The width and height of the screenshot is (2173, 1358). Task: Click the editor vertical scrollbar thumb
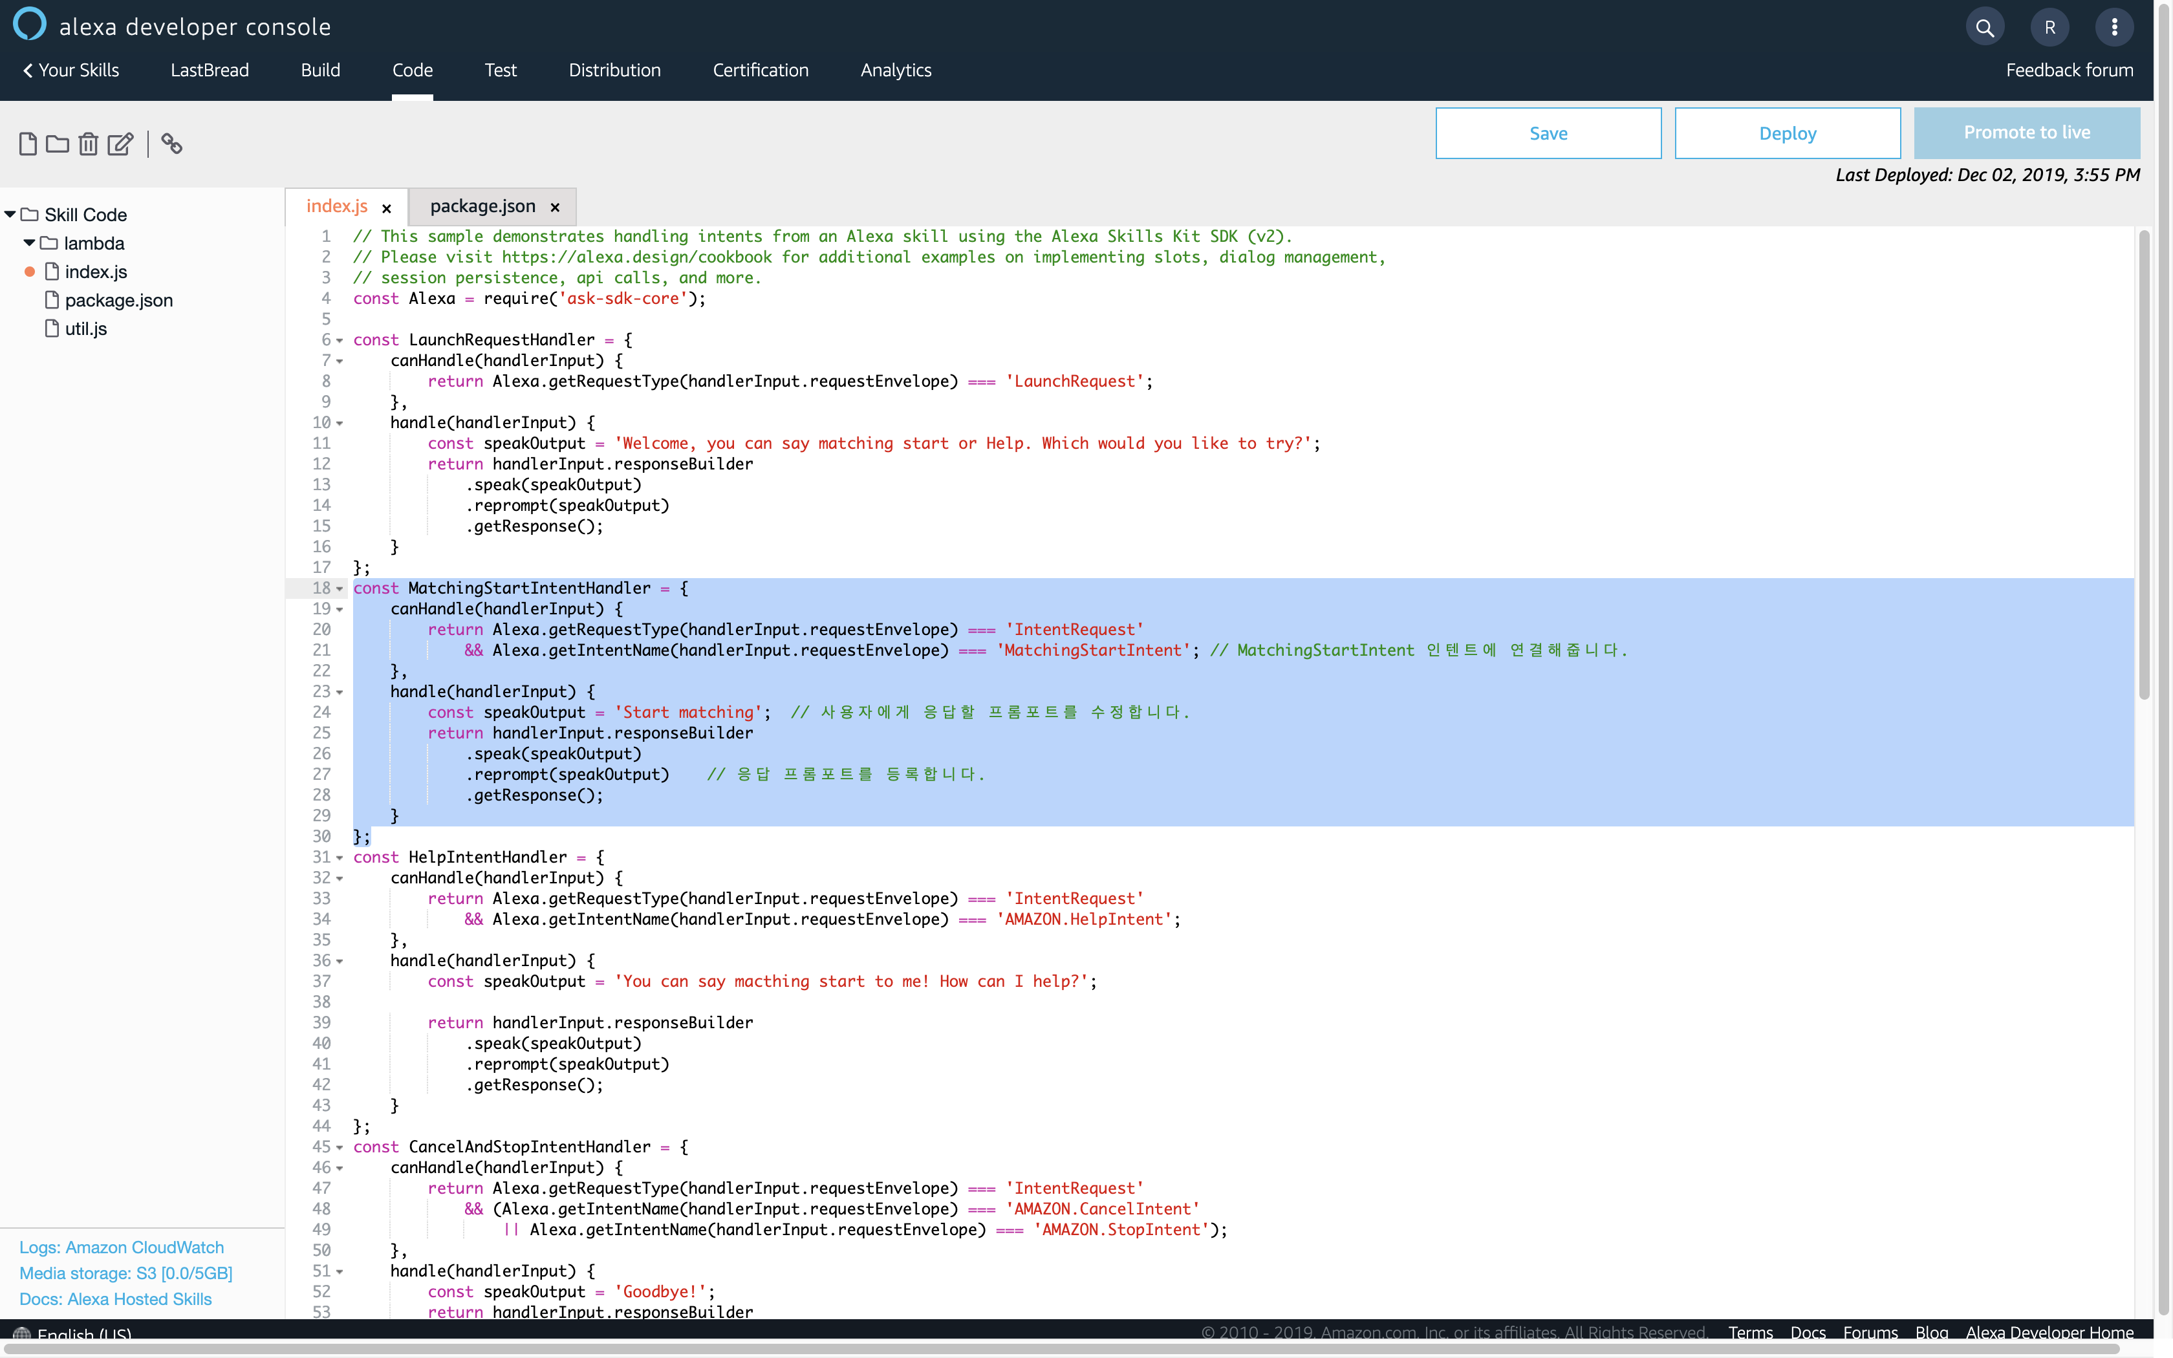pos(2145,464)
